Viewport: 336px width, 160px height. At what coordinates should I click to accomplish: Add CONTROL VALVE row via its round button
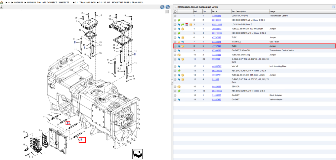(x=175, y=16)
